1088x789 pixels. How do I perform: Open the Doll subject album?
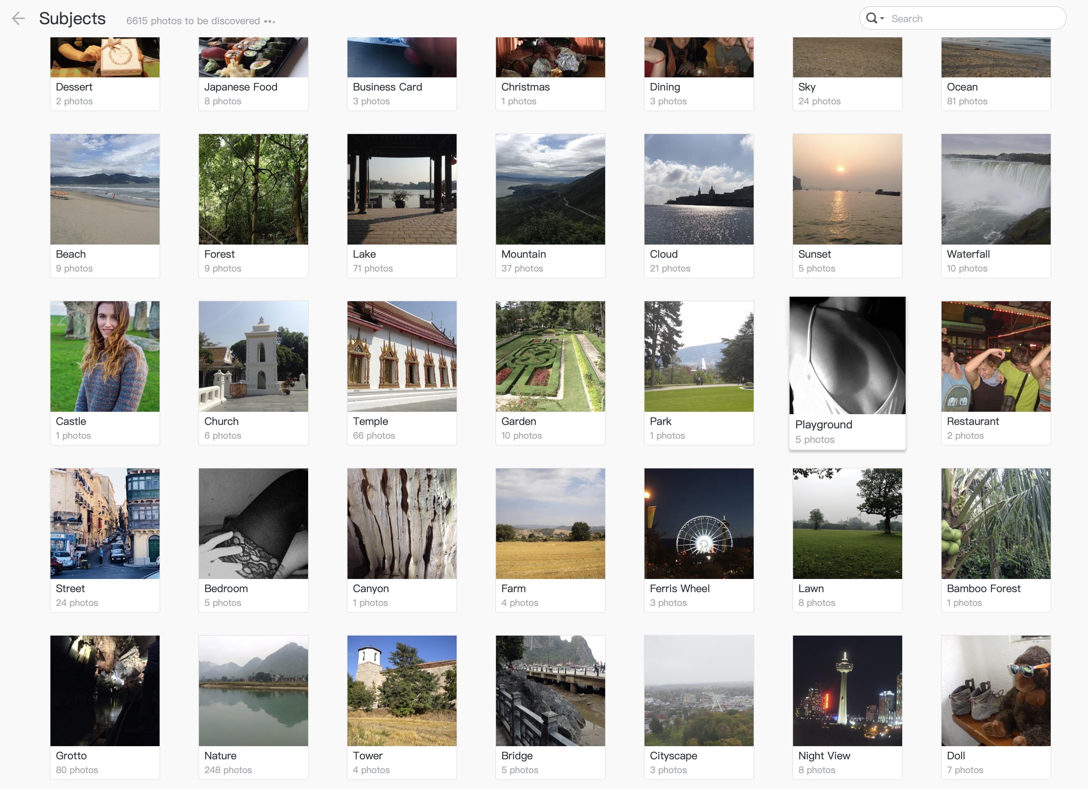pyautogui.click(x=995, y=707)
